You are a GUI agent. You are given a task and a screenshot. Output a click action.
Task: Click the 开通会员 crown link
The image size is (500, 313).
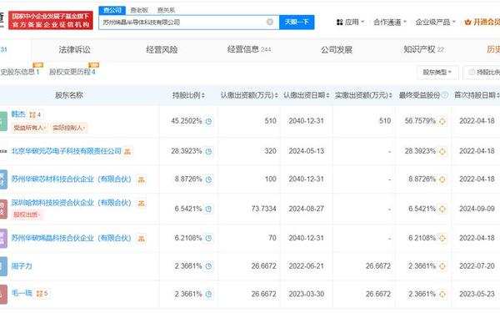482,22
